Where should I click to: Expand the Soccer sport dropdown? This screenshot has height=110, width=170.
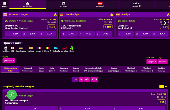[x=9, y=61]
